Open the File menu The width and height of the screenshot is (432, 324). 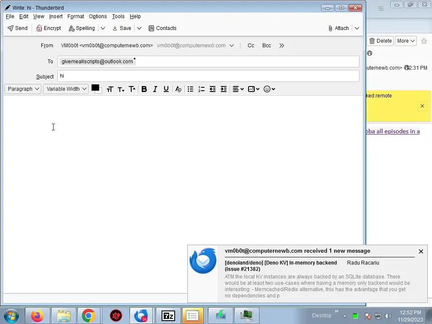[x=10, y=16]
